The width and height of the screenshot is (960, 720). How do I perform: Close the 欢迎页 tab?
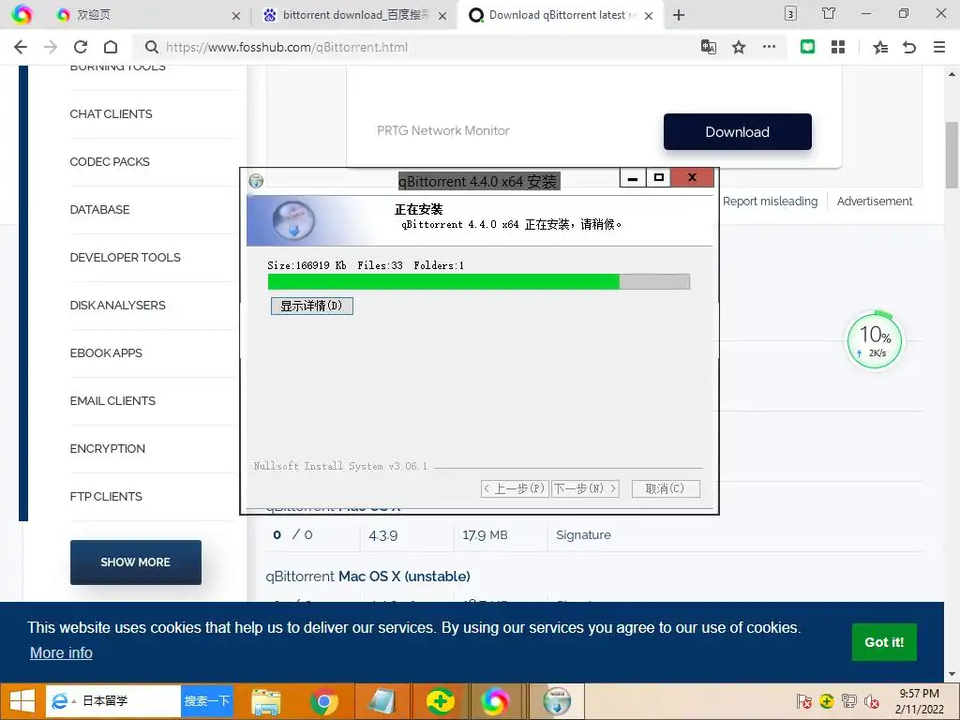click(235, 16)
